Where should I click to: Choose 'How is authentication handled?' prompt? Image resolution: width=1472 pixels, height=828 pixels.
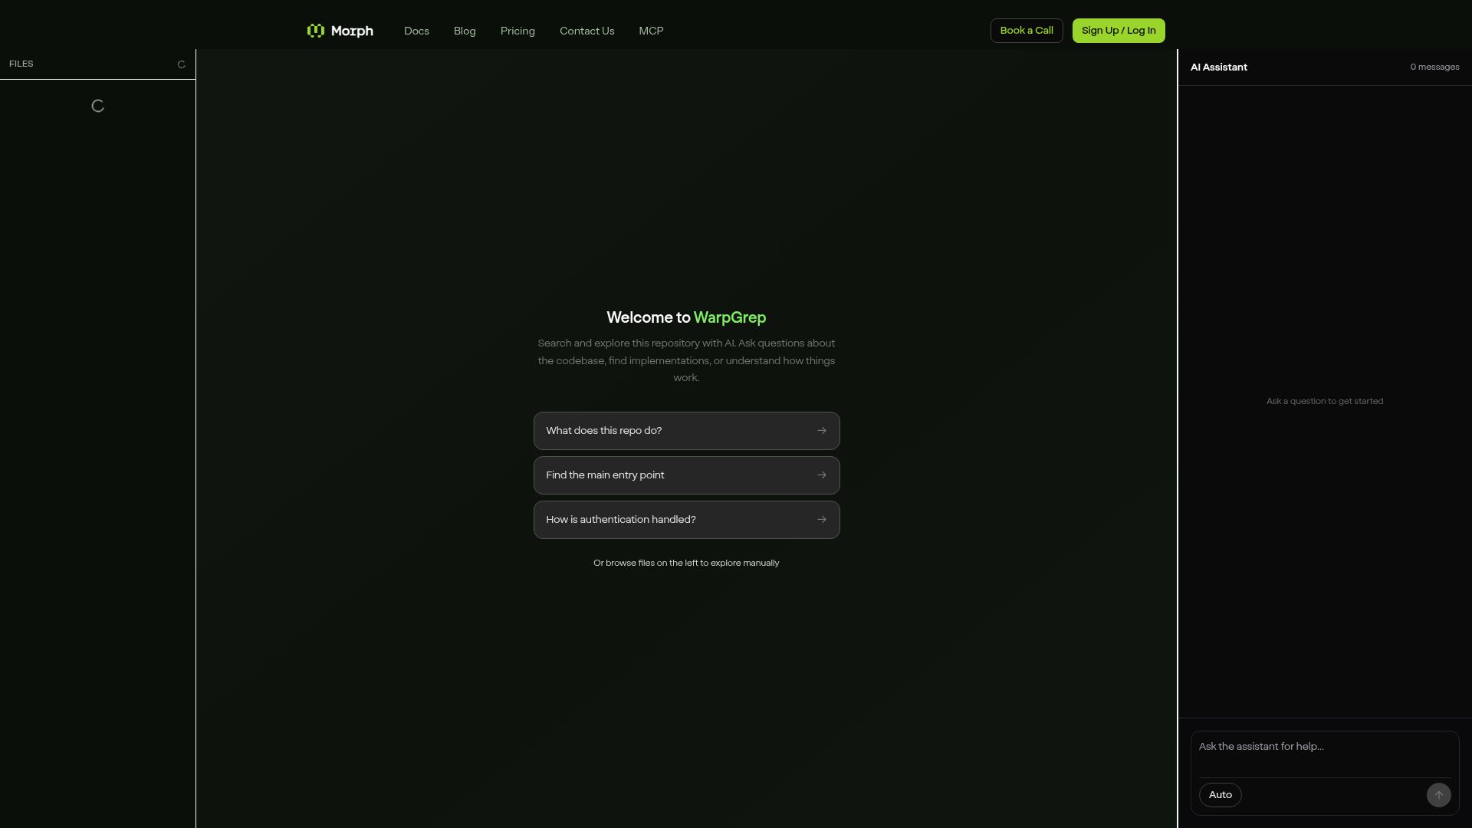(x=686, y=520)
